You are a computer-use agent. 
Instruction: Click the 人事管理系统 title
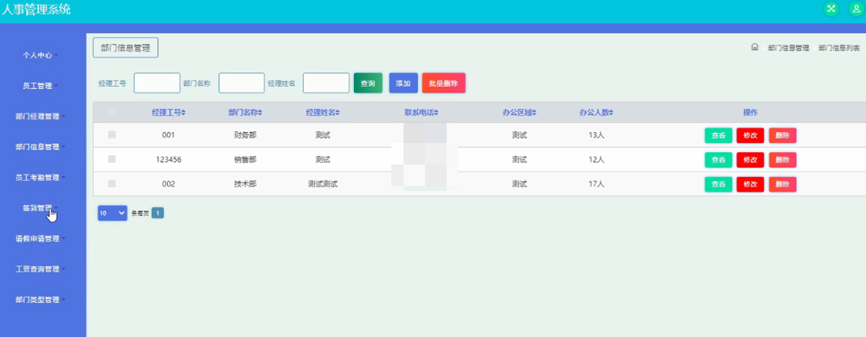pos(36,9)
